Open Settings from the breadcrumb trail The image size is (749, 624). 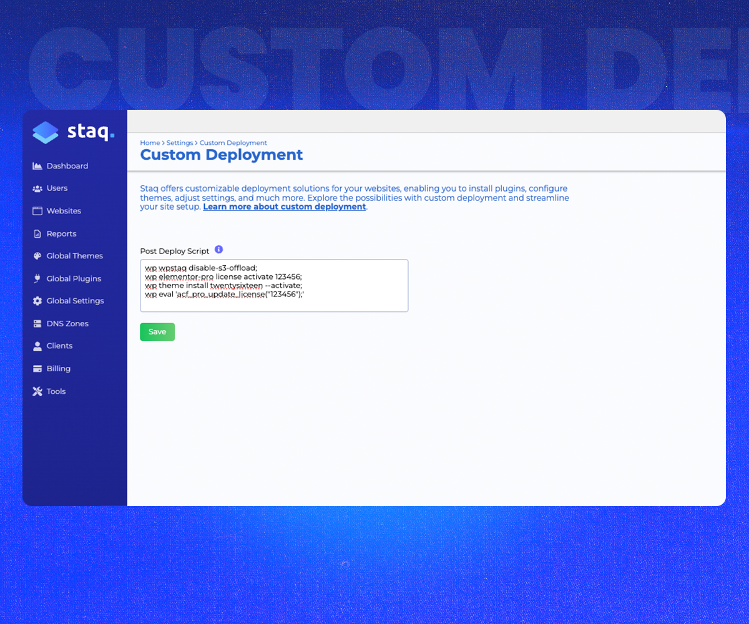click(x=180, y=142)
